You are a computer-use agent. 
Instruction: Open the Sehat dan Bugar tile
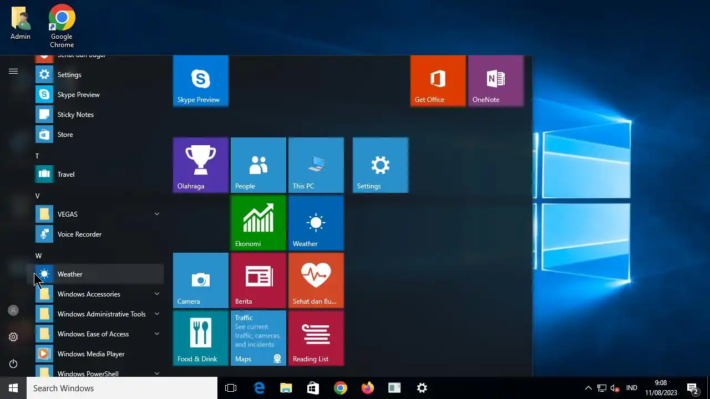316,280
